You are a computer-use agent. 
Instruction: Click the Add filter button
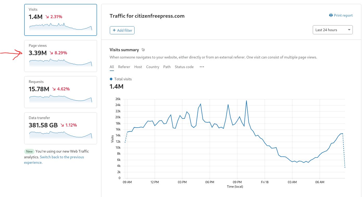pos(122,30)
